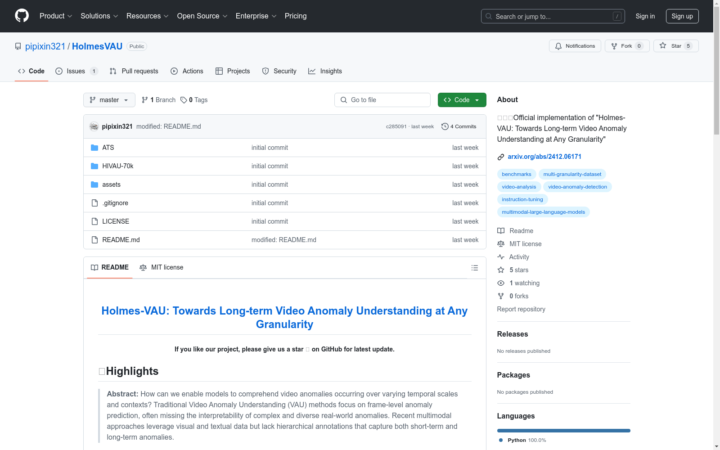Image resolution: width=720 pixels, height=450 pixels.
Task: Click the HIVAU-70k folder icon
Action: 94,166
